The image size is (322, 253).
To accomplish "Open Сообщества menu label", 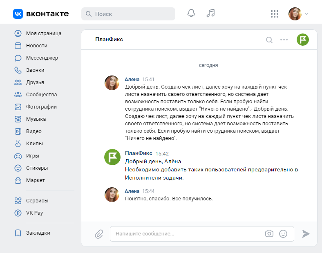I will [x=42, y=95].
